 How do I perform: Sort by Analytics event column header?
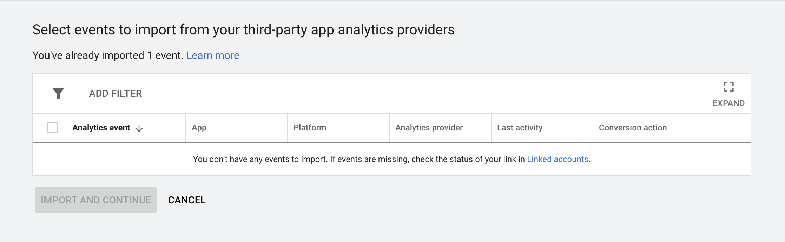pyautogui.click(x=101, y=128)
